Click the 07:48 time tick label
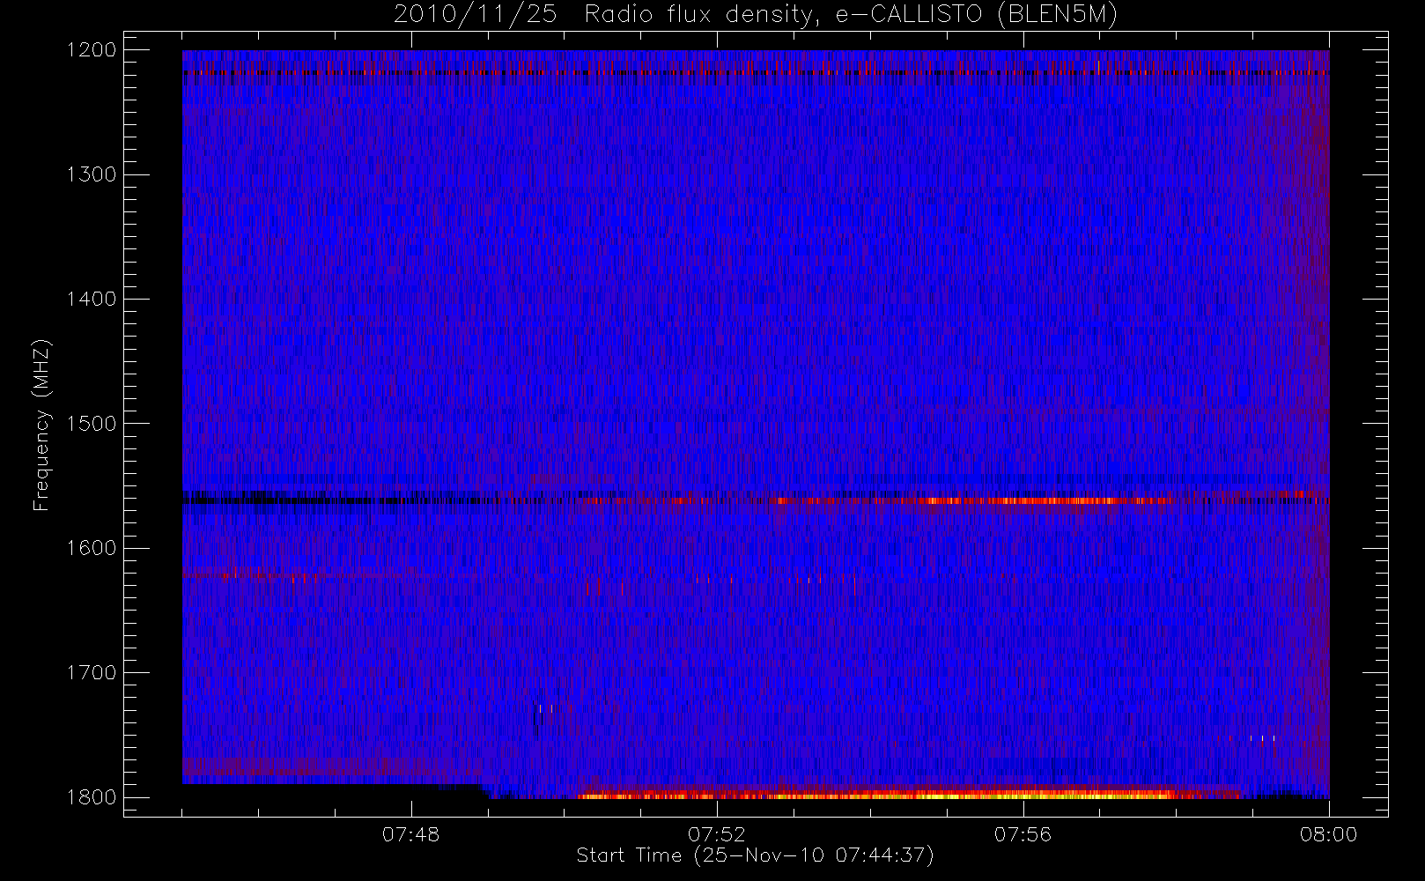Viewport: 1425px width, 881px height. 411,834
